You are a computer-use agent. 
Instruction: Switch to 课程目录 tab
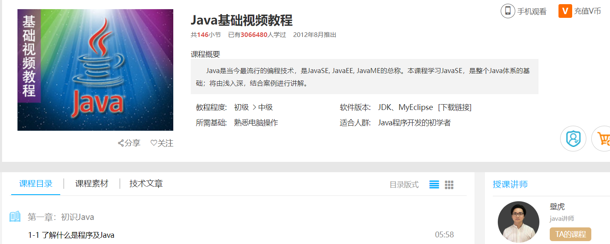[36, 184]
